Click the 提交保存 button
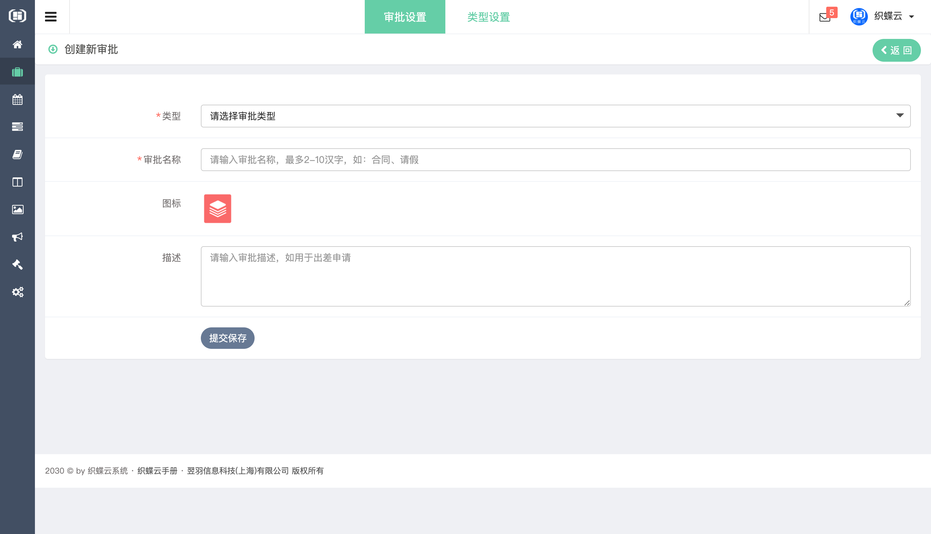The image size is (931, 534). (227, 338)
